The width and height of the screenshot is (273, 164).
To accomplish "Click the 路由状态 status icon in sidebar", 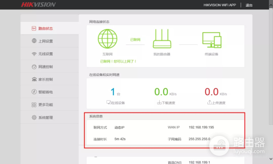I will (x=34, y=28).
